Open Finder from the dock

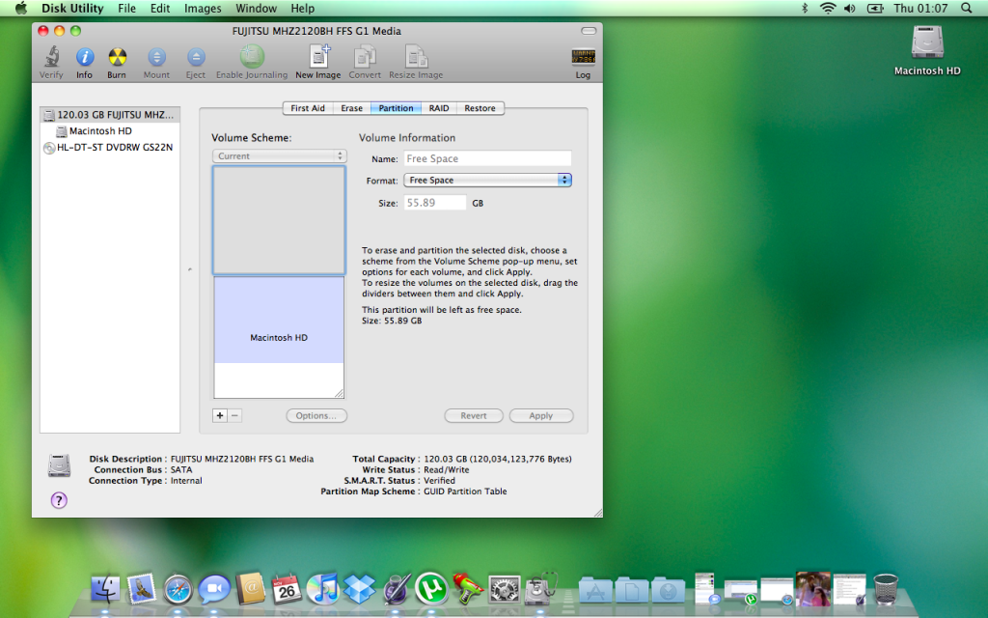click(105, 590)
